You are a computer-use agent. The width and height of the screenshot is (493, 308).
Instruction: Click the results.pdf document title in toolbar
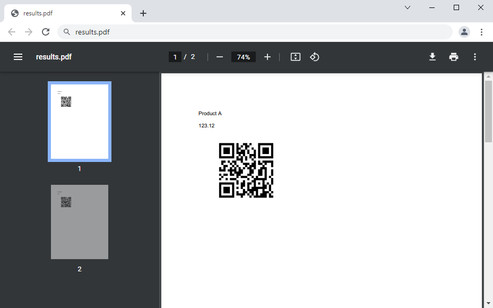(x=54, y=57)
